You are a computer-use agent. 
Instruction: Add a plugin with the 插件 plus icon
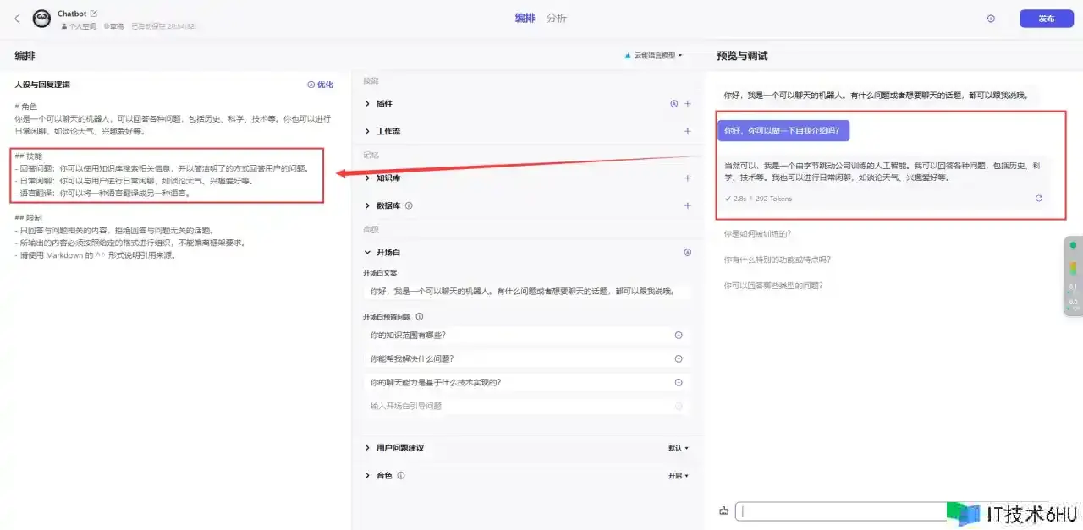[687, 104]
